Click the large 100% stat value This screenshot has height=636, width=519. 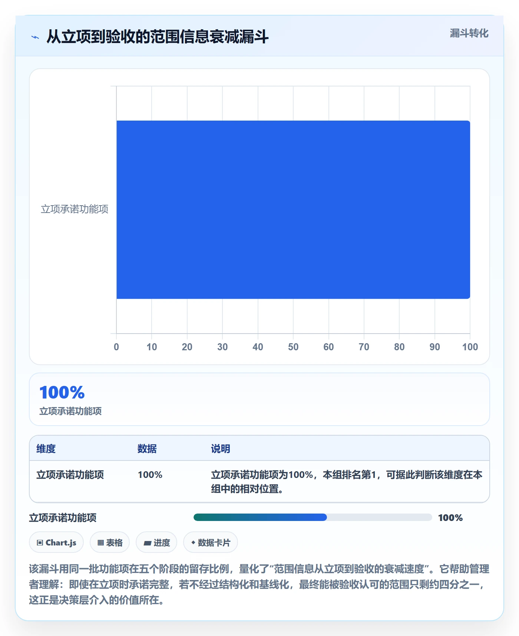coord(62,393)
